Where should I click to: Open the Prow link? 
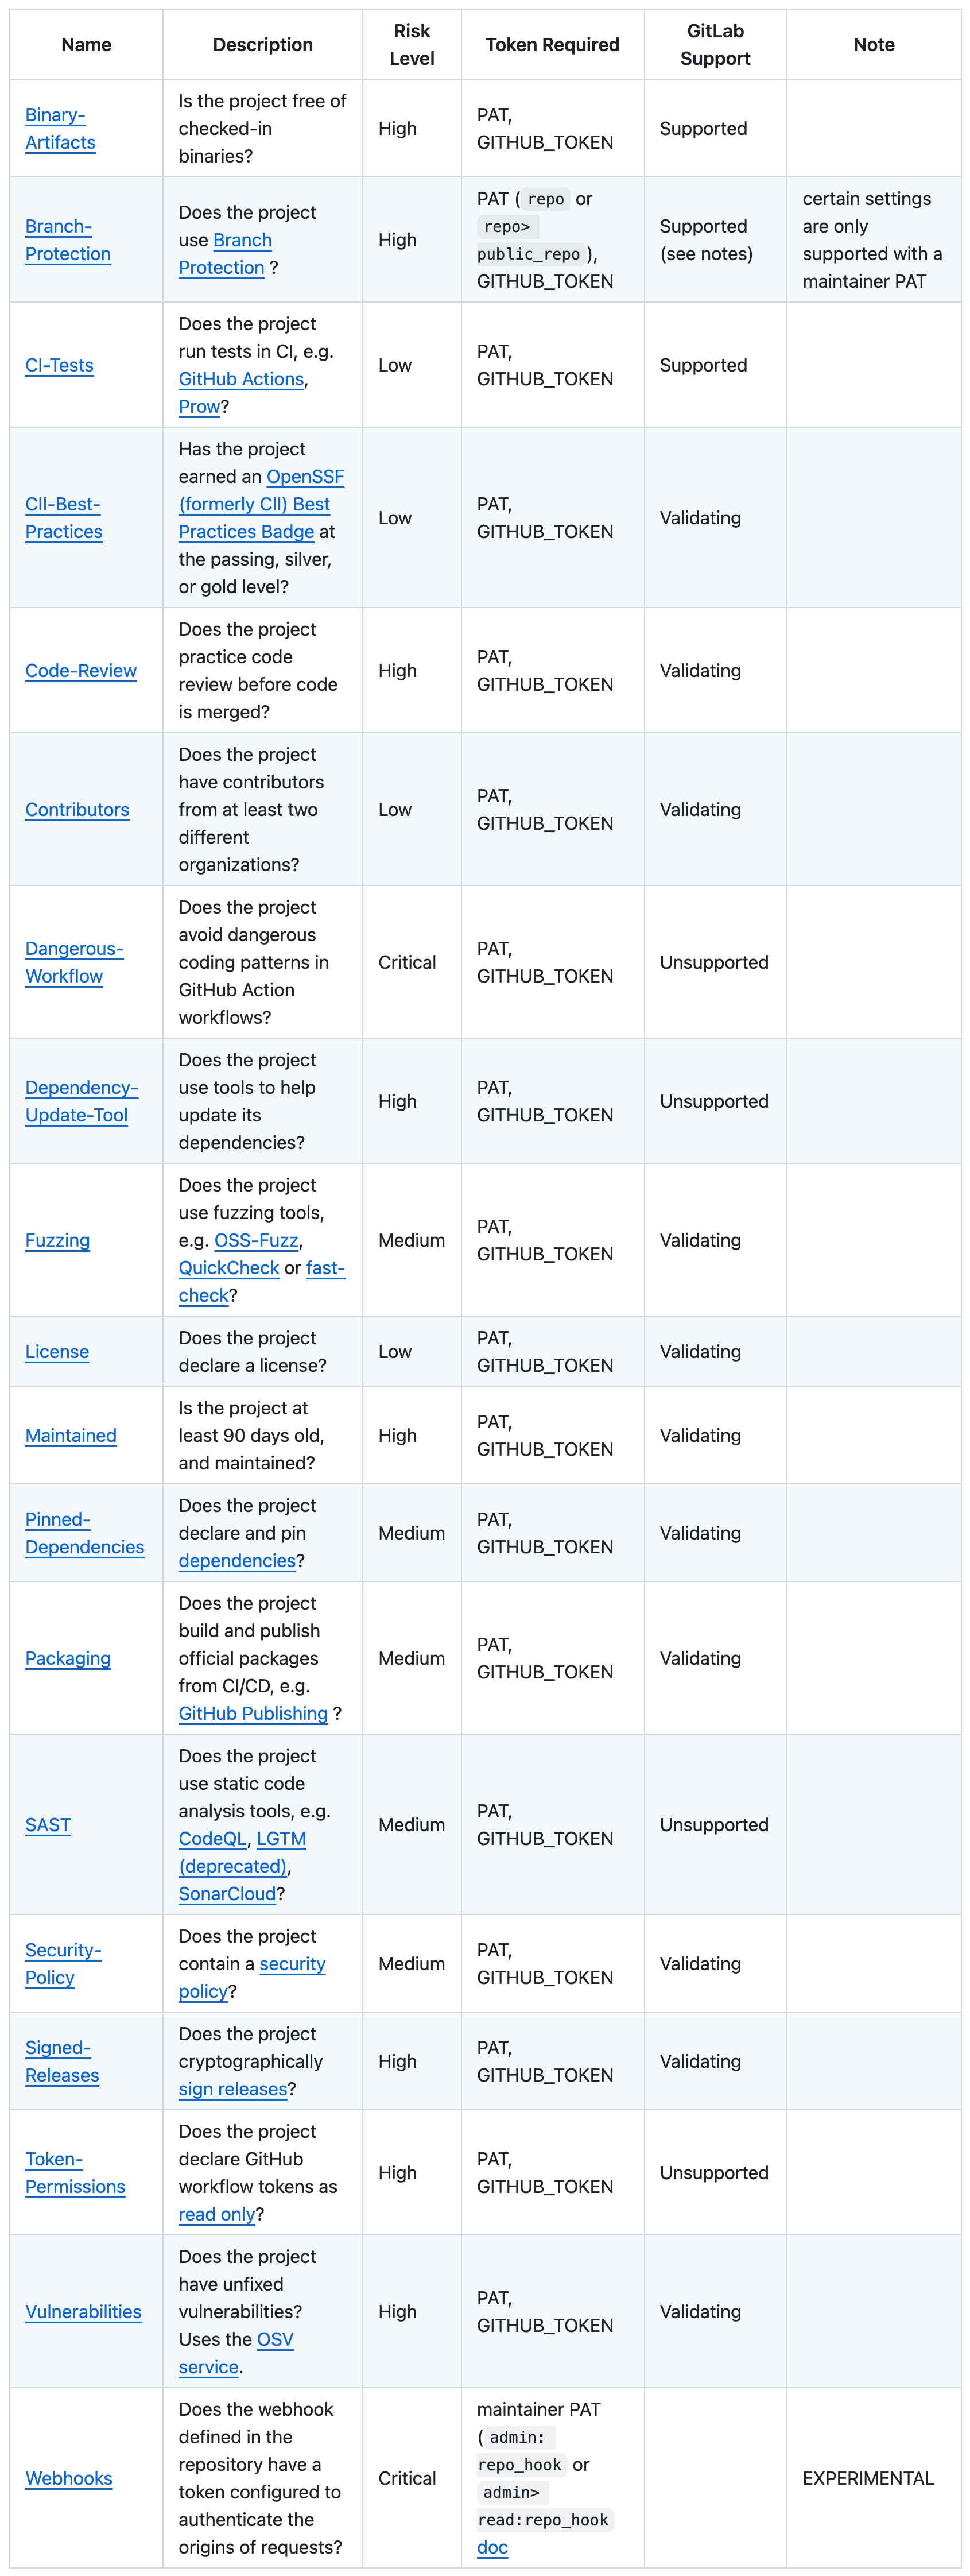tap(199, 407)
